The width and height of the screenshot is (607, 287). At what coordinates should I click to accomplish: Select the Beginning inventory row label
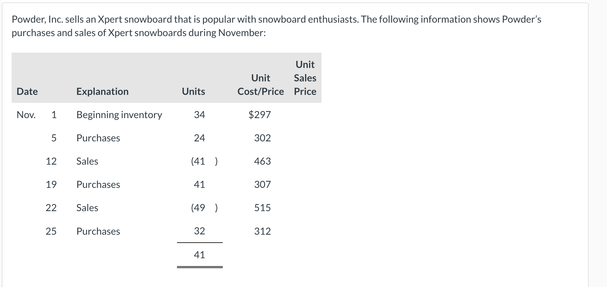119,115
